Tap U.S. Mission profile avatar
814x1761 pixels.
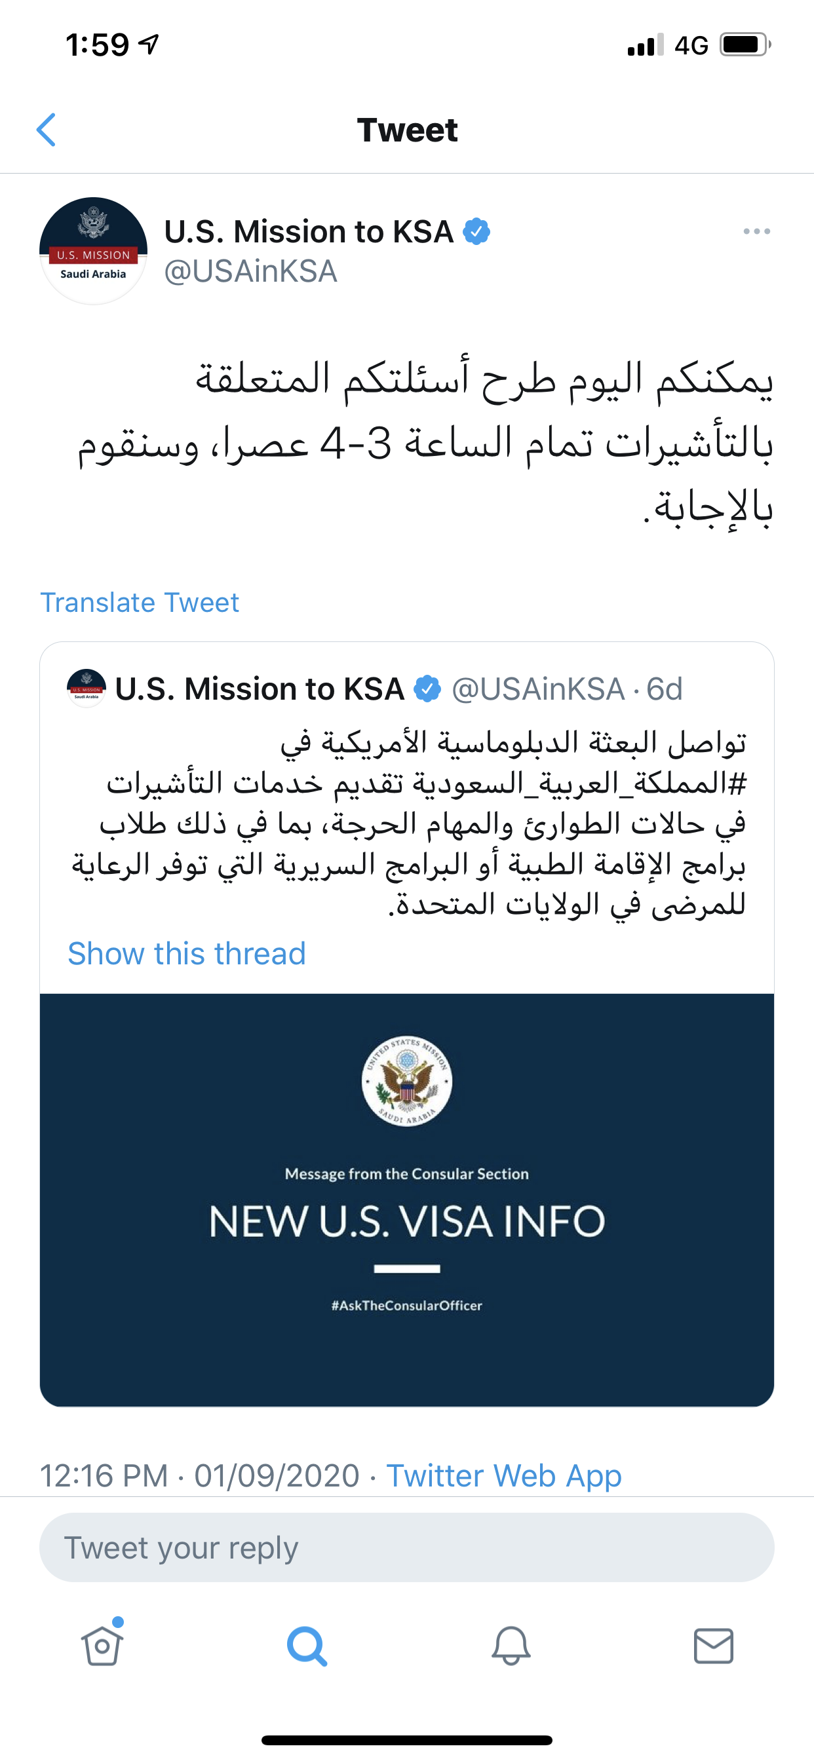click(93, 251)
